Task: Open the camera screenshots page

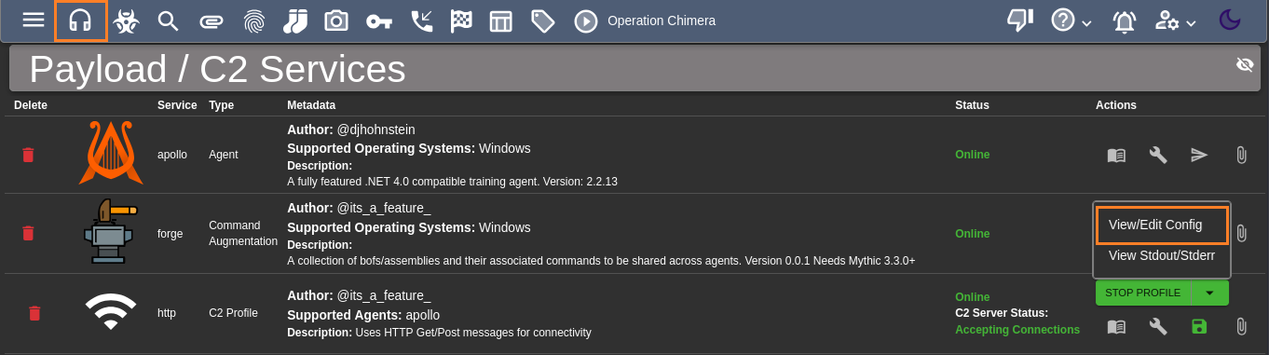Action: [x=336, y=20]
